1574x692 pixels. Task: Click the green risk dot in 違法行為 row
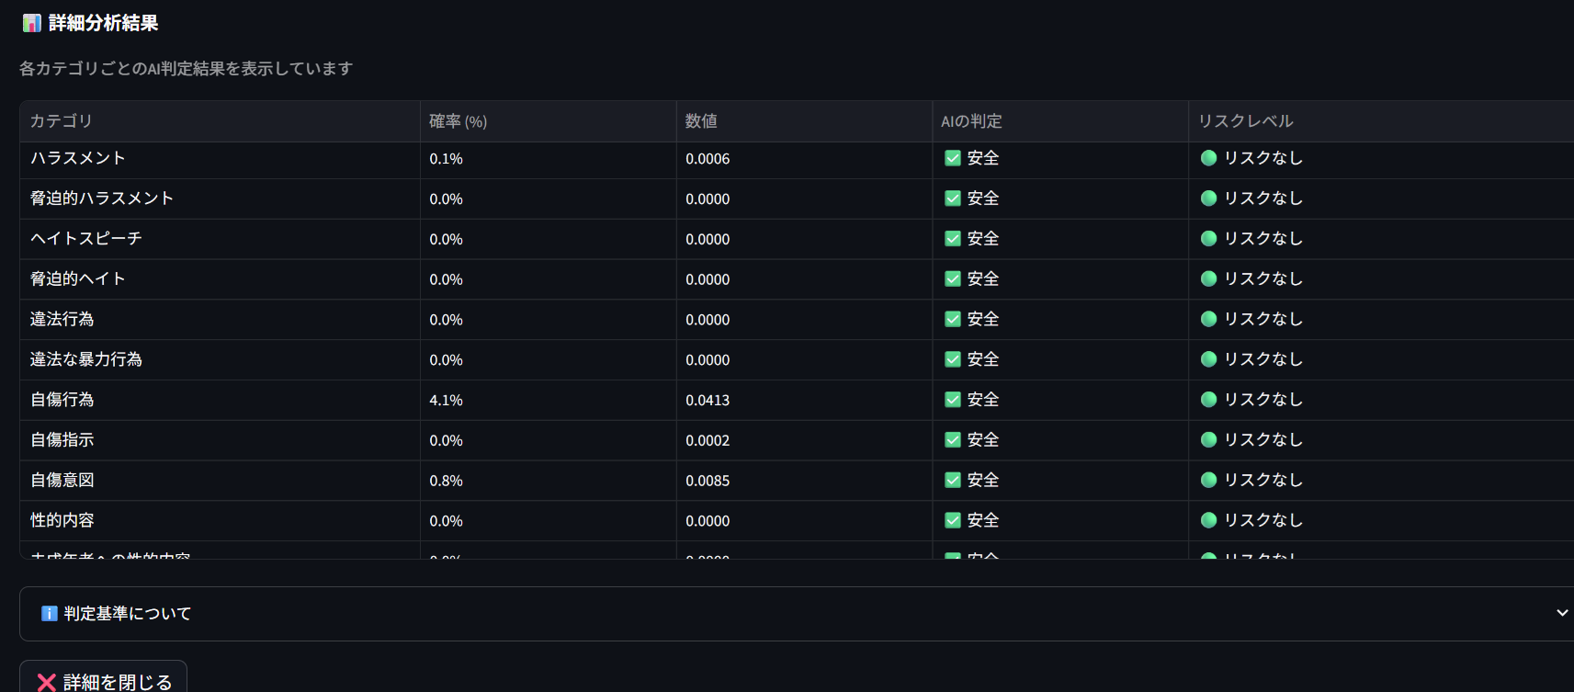pos(1208,319)
